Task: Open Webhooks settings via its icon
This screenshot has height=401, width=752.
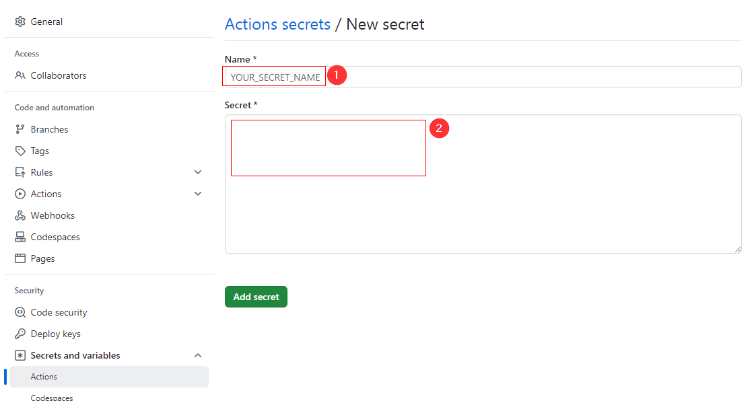Action: [20, 215]
